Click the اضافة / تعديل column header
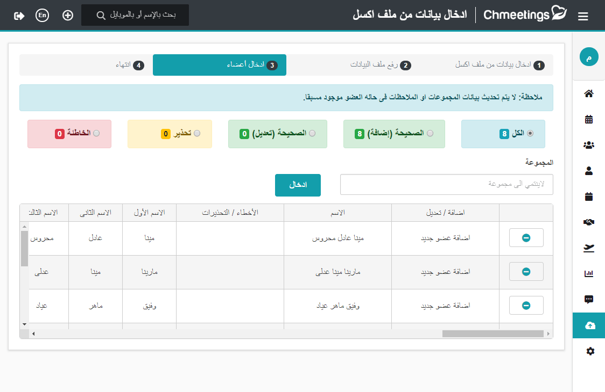This screenshot has height=392, width=605. click(445, 213)
